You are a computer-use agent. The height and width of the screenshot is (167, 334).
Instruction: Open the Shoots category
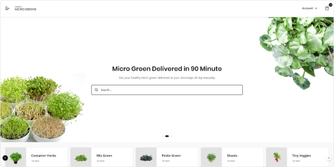point(232,158)
